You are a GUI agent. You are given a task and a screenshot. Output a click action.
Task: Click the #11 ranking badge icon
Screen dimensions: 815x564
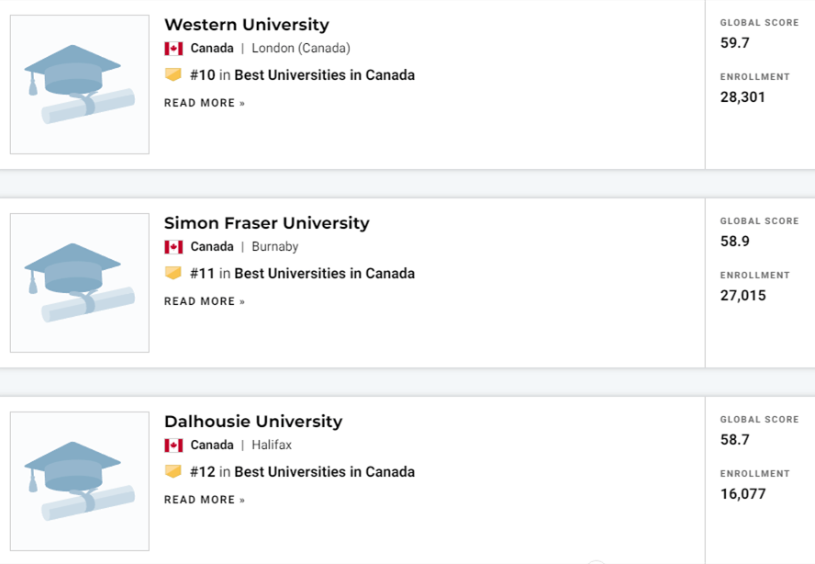(173, 274)
